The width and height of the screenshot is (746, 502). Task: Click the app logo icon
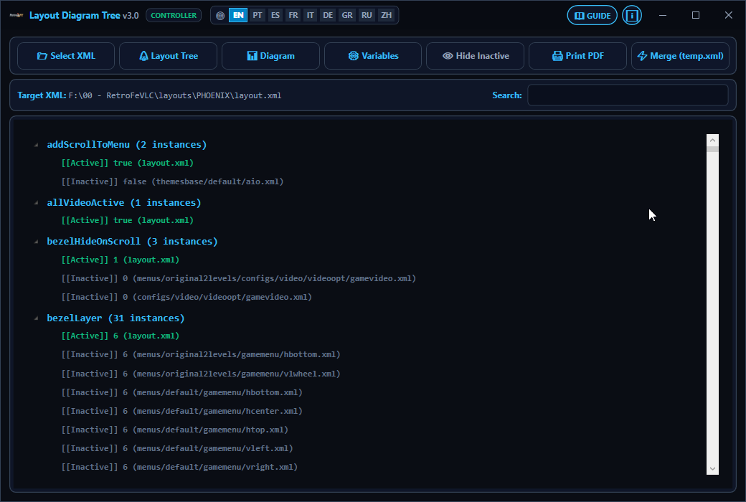tap(16, 15)
